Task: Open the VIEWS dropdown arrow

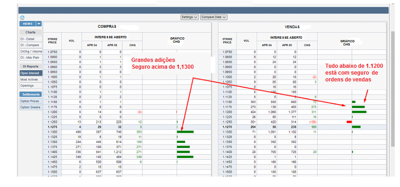Action: (x=39, y=24)
